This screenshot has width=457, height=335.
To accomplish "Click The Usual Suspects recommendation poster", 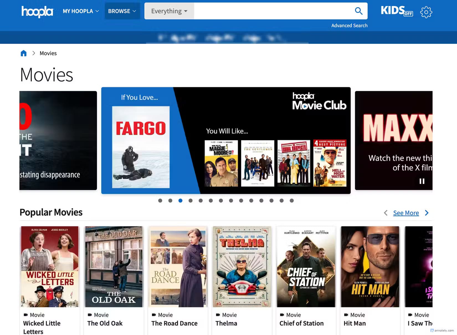I will click(294, 163).
